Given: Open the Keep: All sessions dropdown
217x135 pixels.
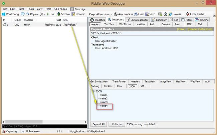Looking at the screenshot, I should (100, 14).
